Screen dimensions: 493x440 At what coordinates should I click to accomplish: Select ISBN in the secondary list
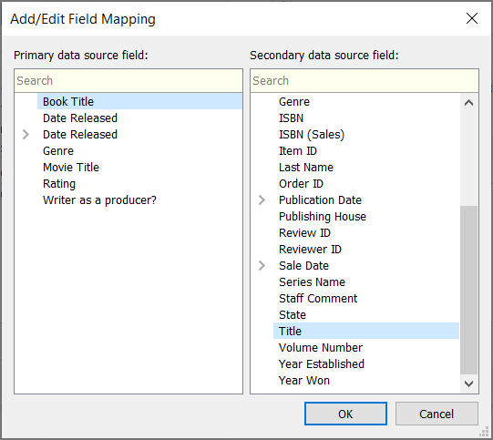tap(291, 118)
